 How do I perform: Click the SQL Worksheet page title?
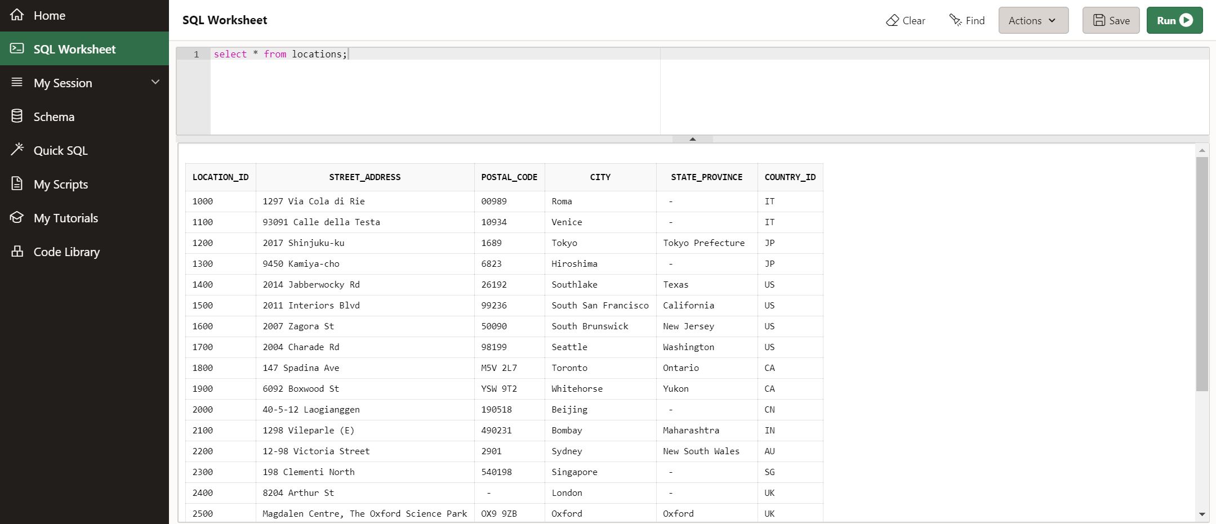pyautogui.click(x=225, y=20)
